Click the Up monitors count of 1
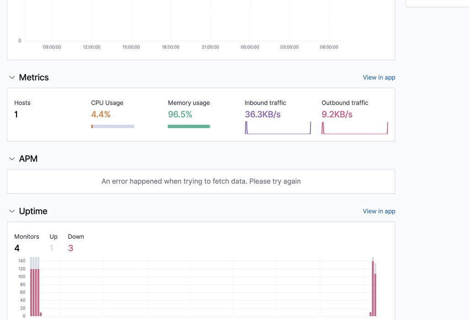 pyautogui.click(x=53, y=248)
